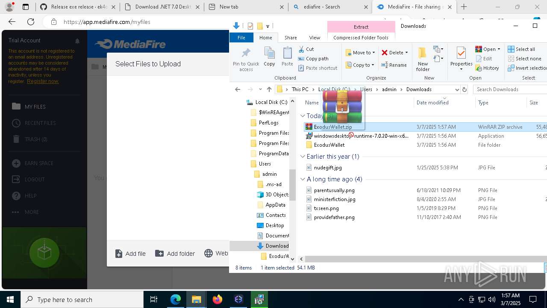Expand address bar history dropdown
The height and width of the screenshot is (308, 547).
(x=457, y=89)
